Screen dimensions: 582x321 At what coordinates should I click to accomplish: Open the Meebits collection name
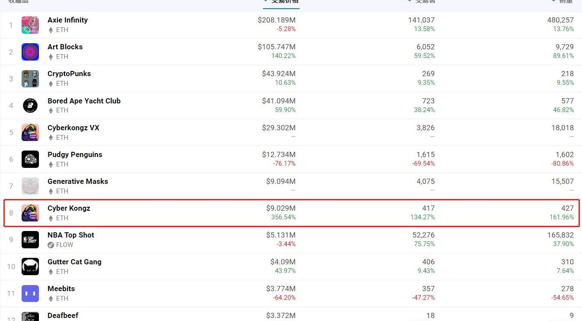coord(61,289)
